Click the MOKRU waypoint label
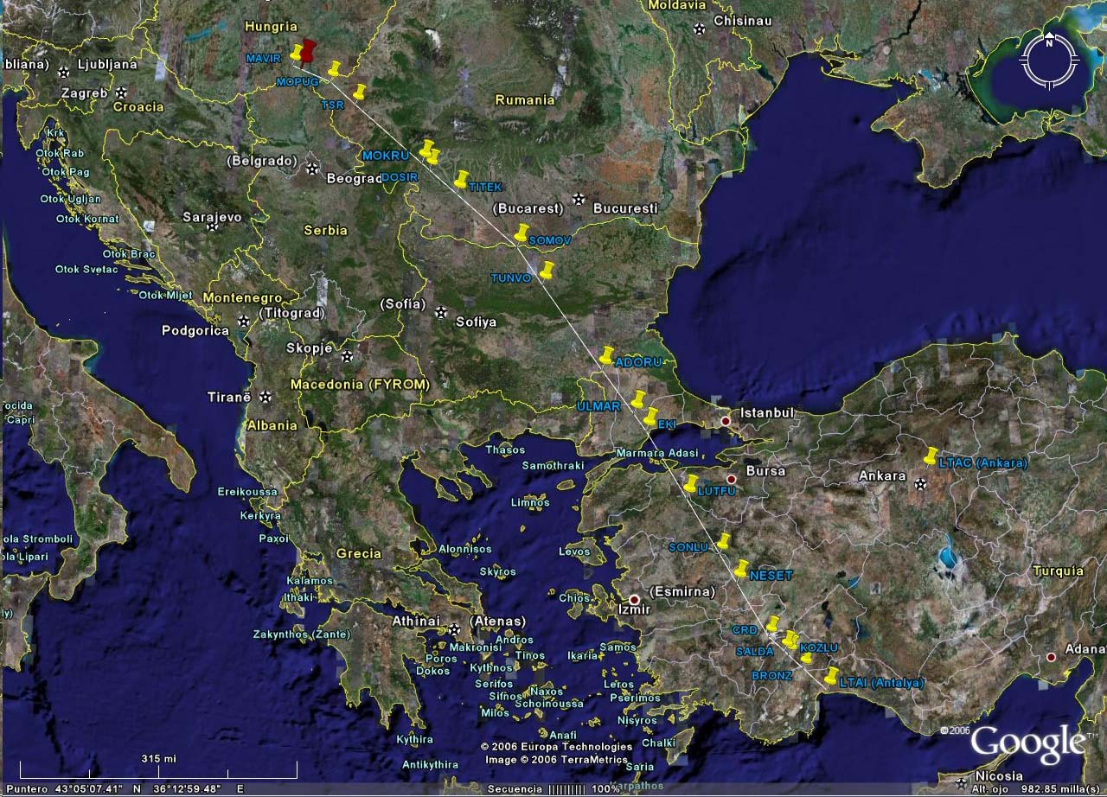 coord(385,156)
